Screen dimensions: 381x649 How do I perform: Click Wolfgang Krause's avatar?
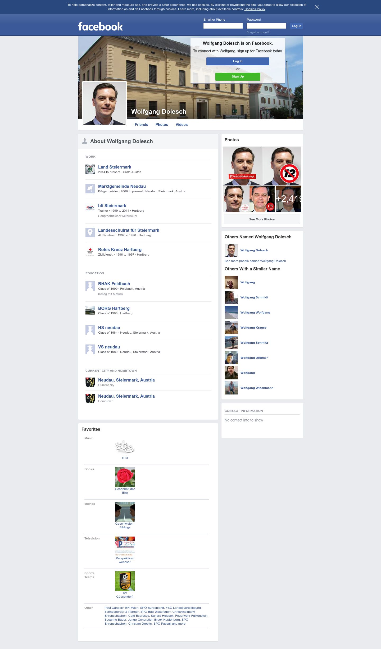pos(231,328)
